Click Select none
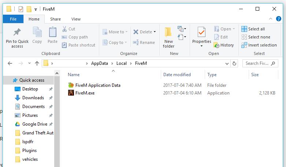Image resolution: width=286 pixels, height=167 pixels. 256,37
